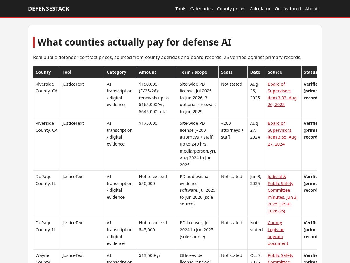Image resolution: width=350 pixels, height=263 pixels.
Task: Click the '~200 attorneys + staff' seats cell
Action: 233,144
